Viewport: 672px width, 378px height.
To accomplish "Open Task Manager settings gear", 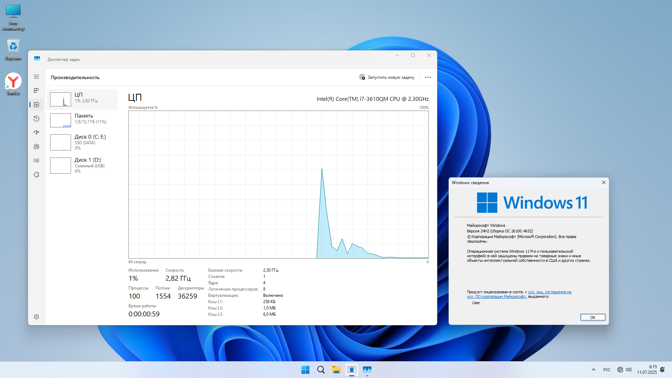I will pos(36,317).
